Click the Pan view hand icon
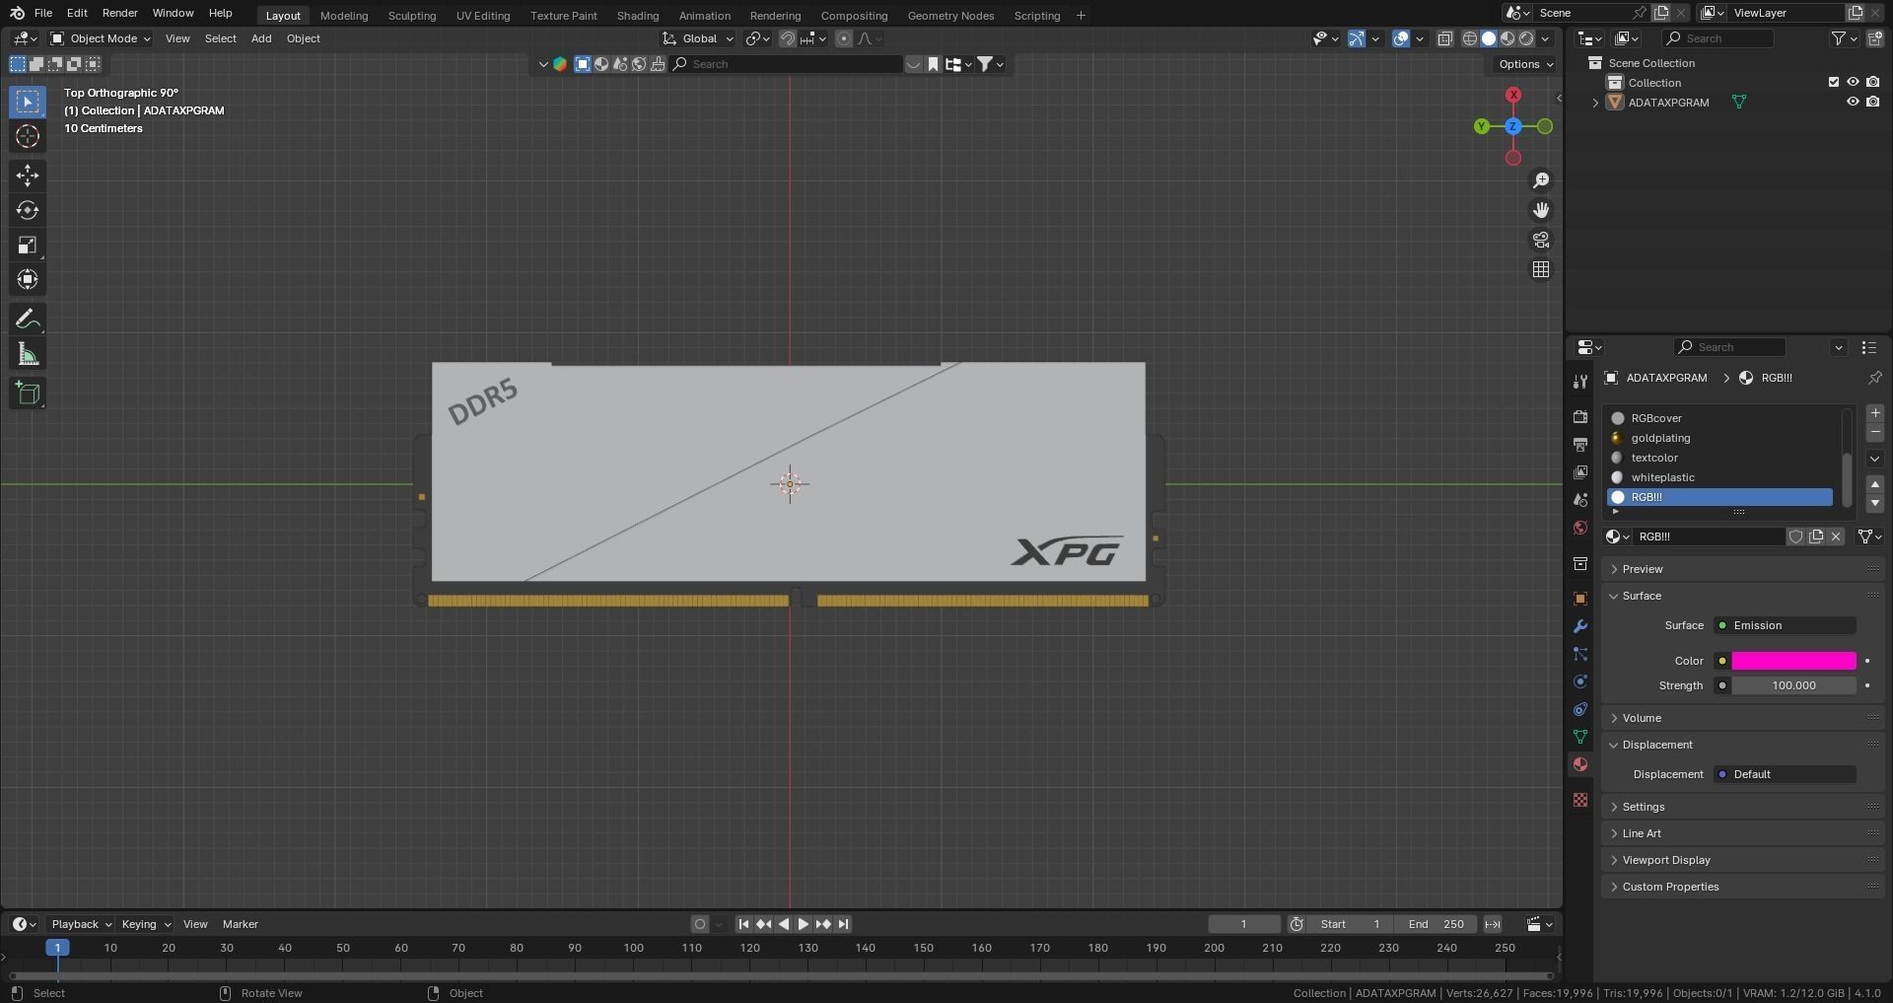The height and width of the screenshot is (1003, 1893). click(1541, 210)
